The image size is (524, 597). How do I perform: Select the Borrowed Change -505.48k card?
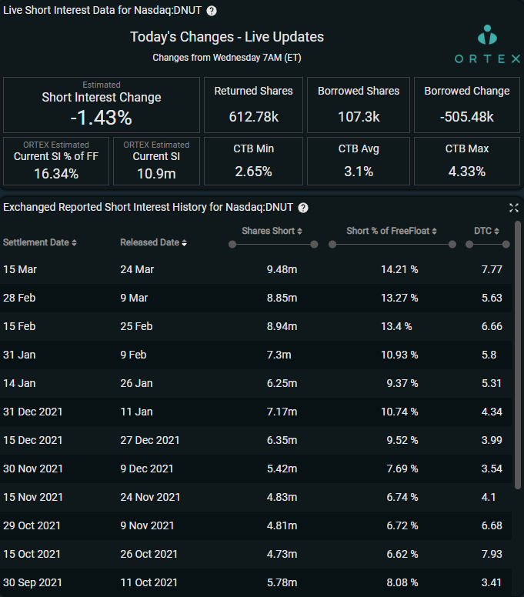tap(467, 105)
